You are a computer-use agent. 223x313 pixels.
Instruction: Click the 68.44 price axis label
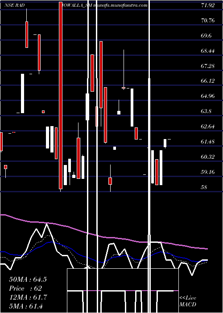(208, 51)
